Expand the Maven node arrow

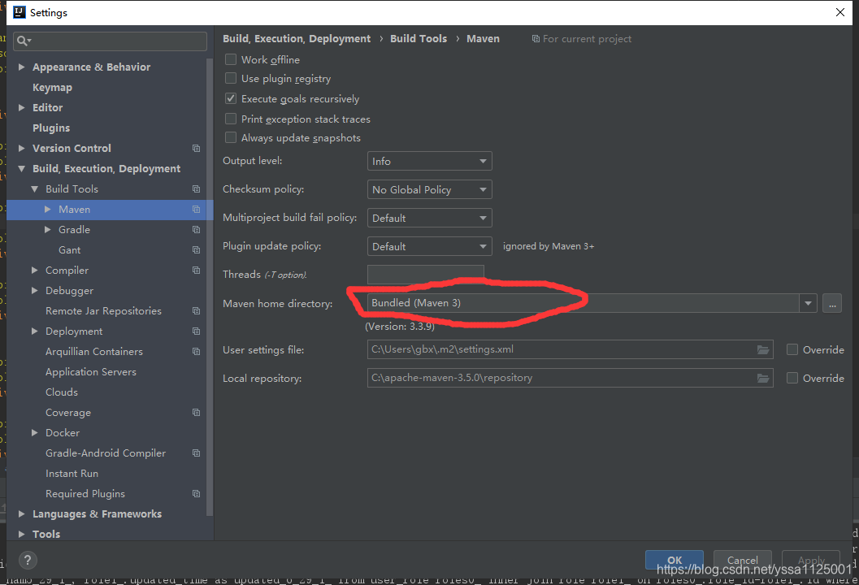[48, 210]
